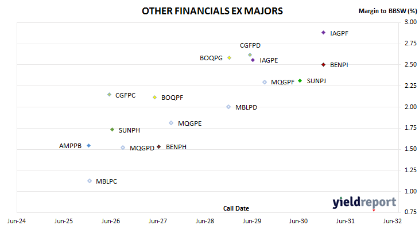Select the MBLPC hollow diamond marker

pos(90,181)
